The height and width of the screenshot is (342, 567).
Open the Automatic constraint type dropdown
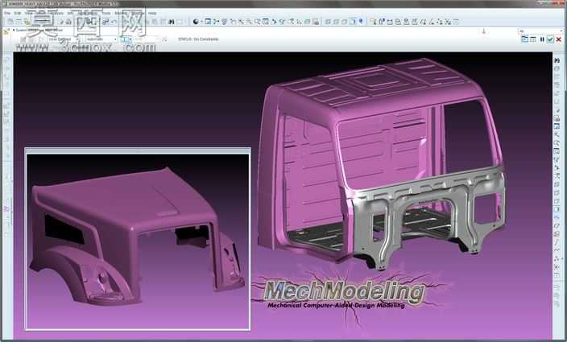coord(101,39)
